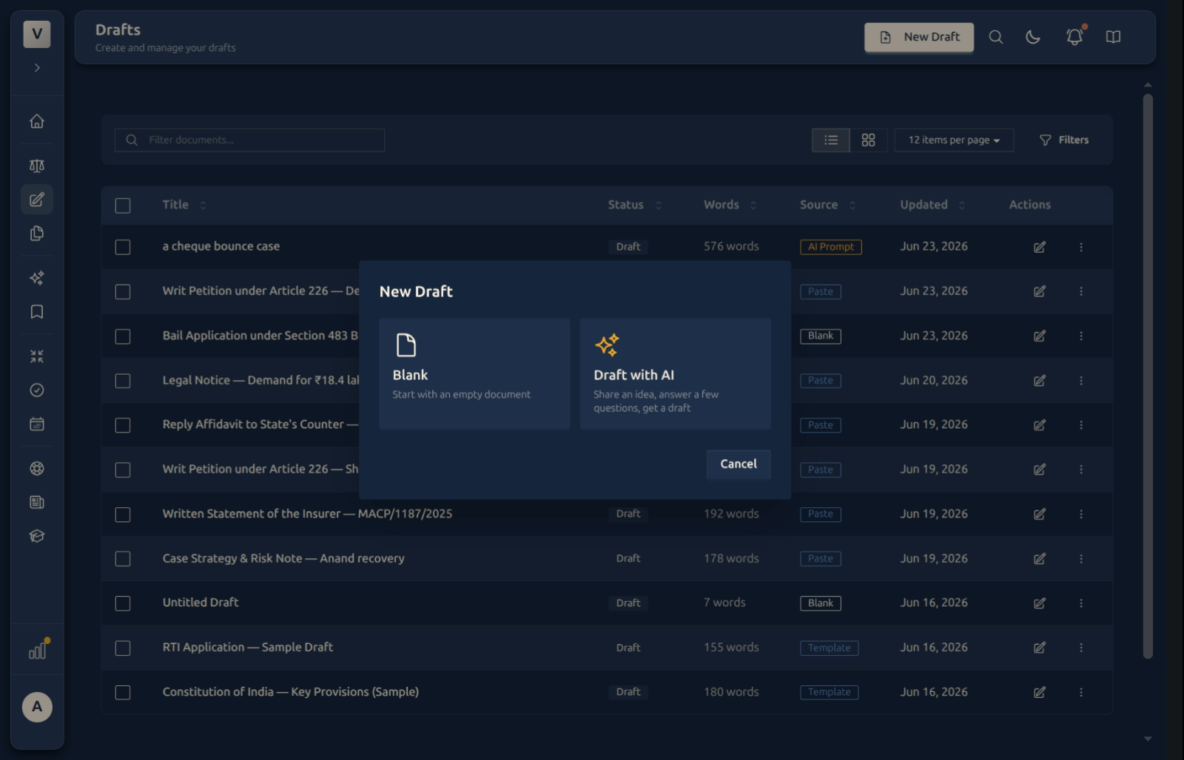Open search with the magnifier icon
This screenshot has width=1184, height=760.
click(x=996, y=37)
